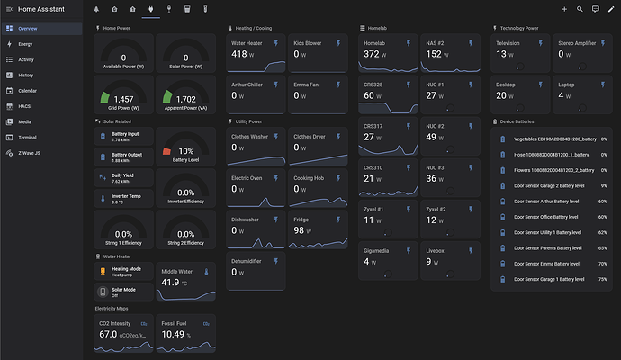Click Middle Water thermometer icon
The width and height of the screenshot is (621, 360).
tap(206, 272)
